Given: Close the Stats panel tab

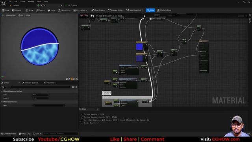Looking at the screenshot, I should coord(97,109).
